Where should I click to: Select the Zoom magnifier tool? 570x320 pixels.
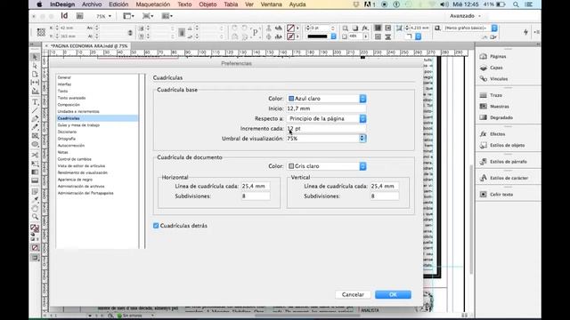(x=35, y=217)
